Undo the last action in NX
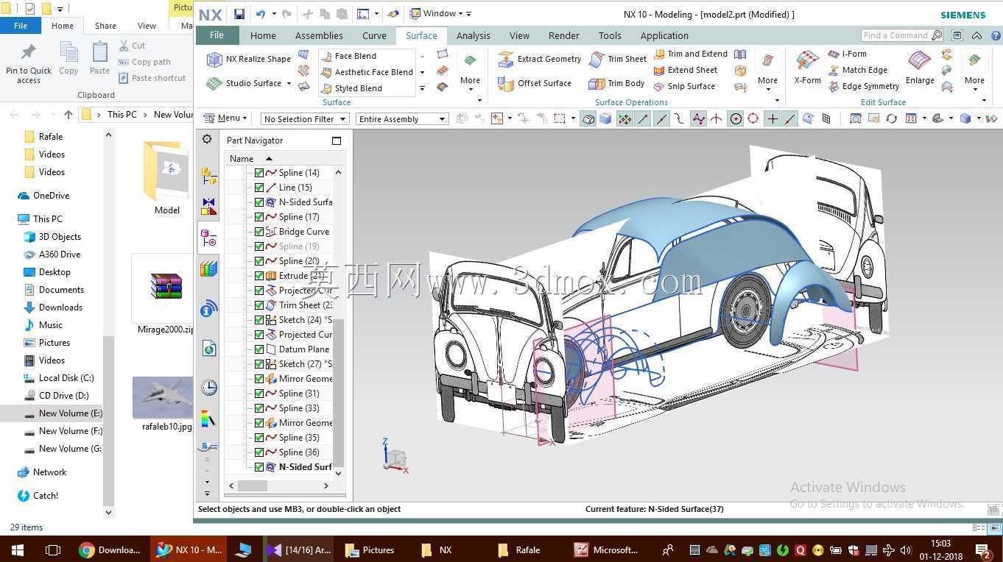This screenshot has height=562, width=1003. 261,14
